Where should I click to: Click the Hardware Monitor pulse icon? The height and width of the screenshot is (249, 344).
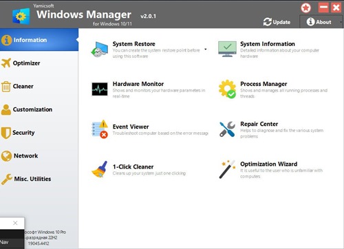coord(100,89)
